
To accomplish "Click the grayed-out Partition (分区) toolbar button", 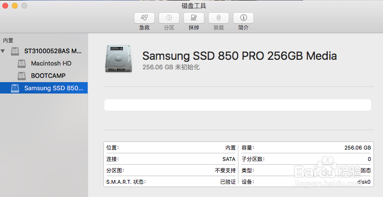I will click(x=169, y=18).
